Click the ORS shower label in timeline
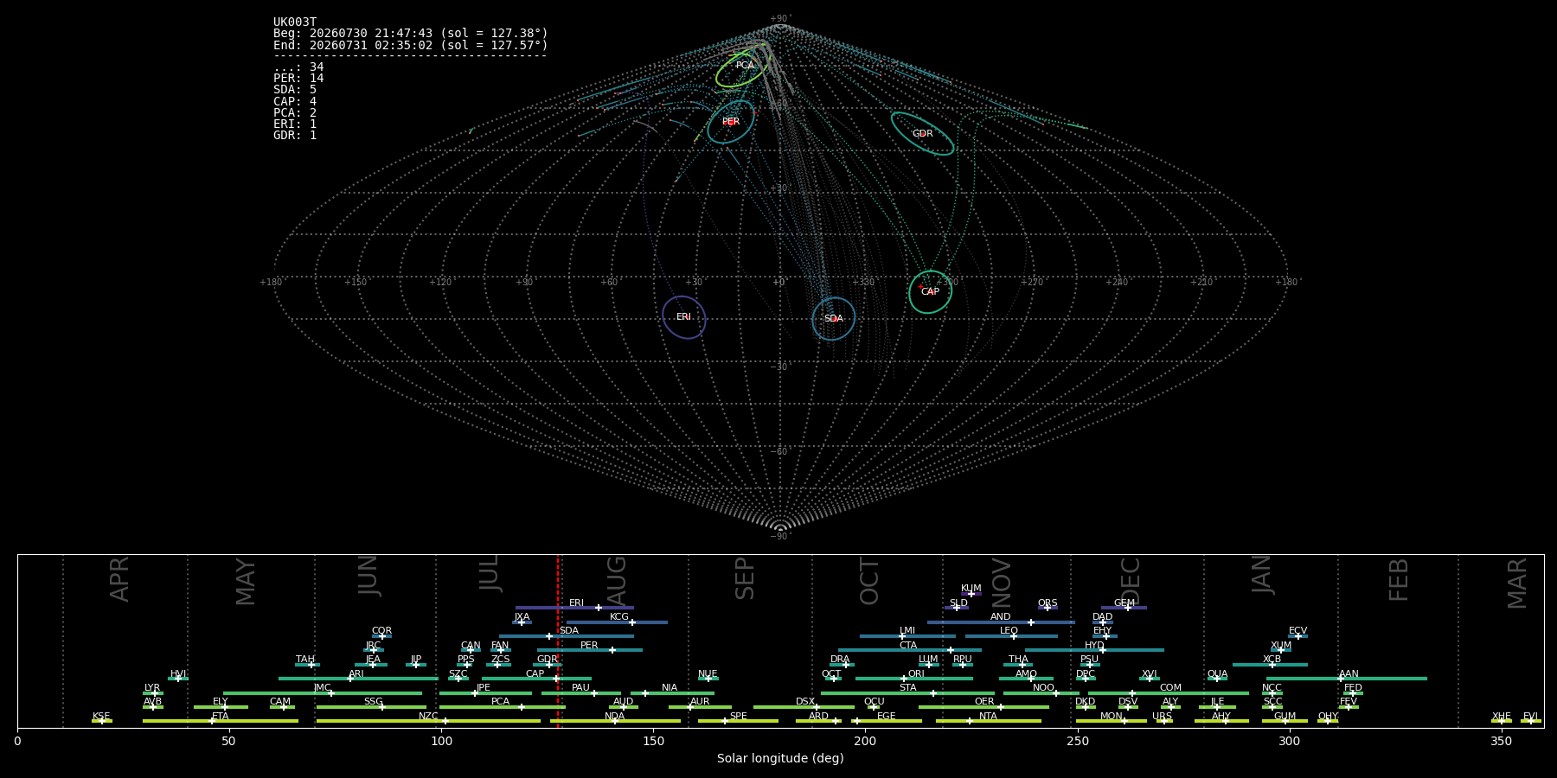 point(1048,603)
